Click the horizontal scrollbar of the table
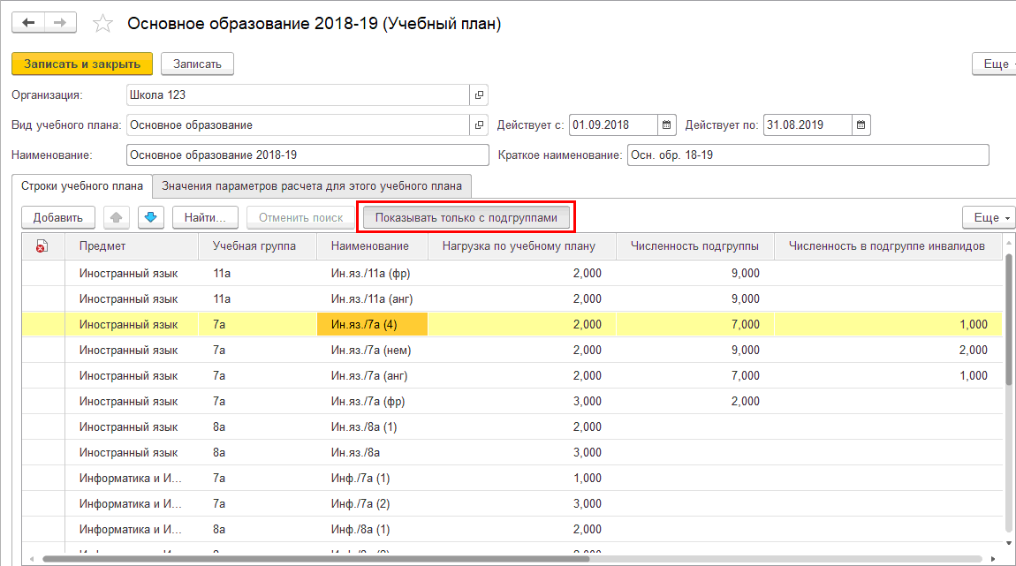Image resolution: width=1016 pixels, height=566 pixels. click(x=316, y=559)
